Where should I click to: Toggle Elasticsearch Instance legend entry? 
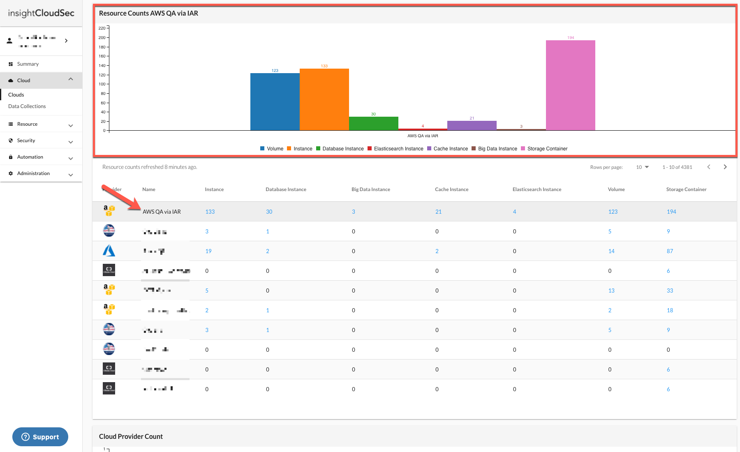click(x=395, y=149)
